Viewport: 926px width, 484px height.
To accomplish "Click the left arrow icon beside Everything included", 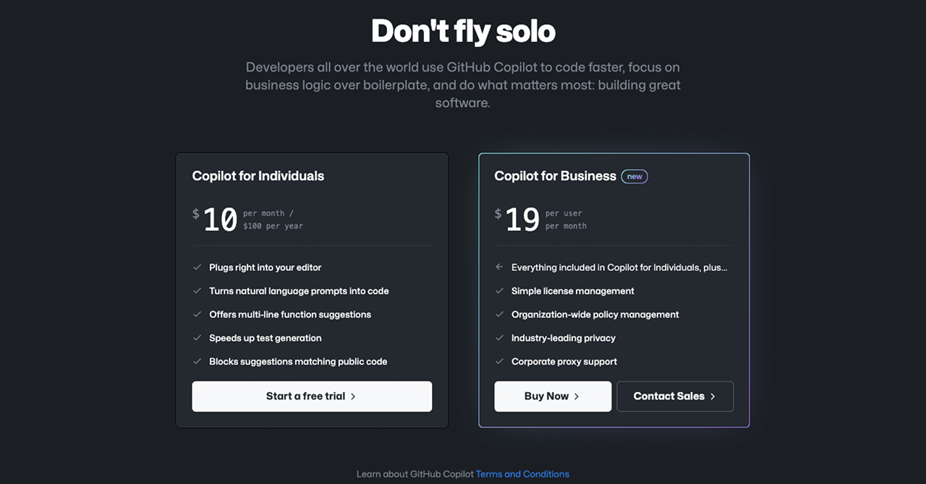I will click(x=499, y=267).
